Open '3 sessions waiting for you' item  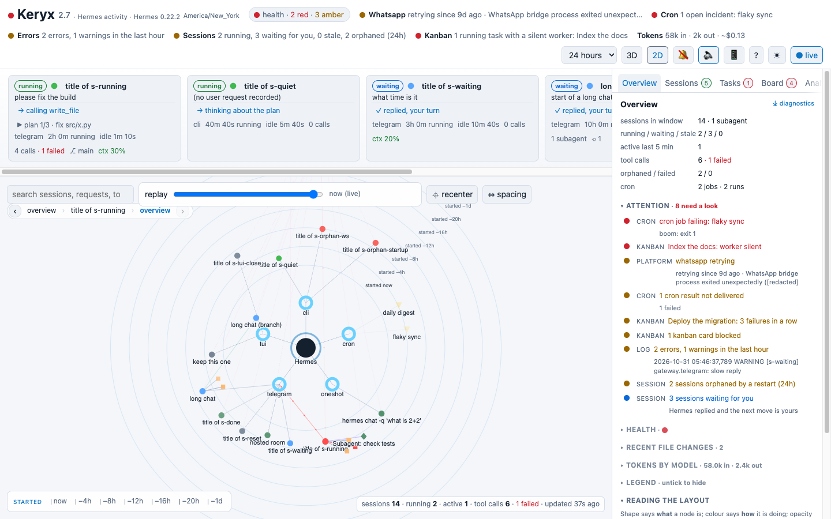click(711, 398)
